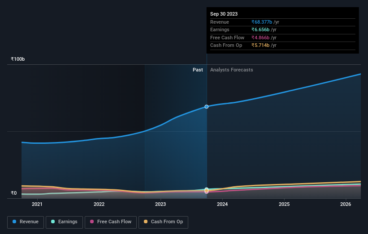Click the 'Cash From Op' tooltip row label

point(226,46)
